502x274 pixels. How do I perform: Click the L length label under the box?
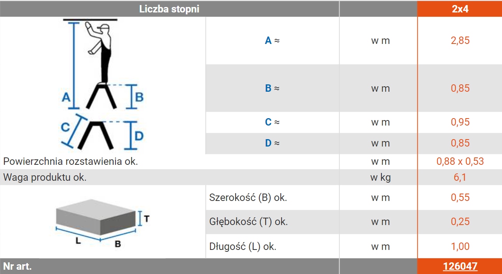coord(78,241)
